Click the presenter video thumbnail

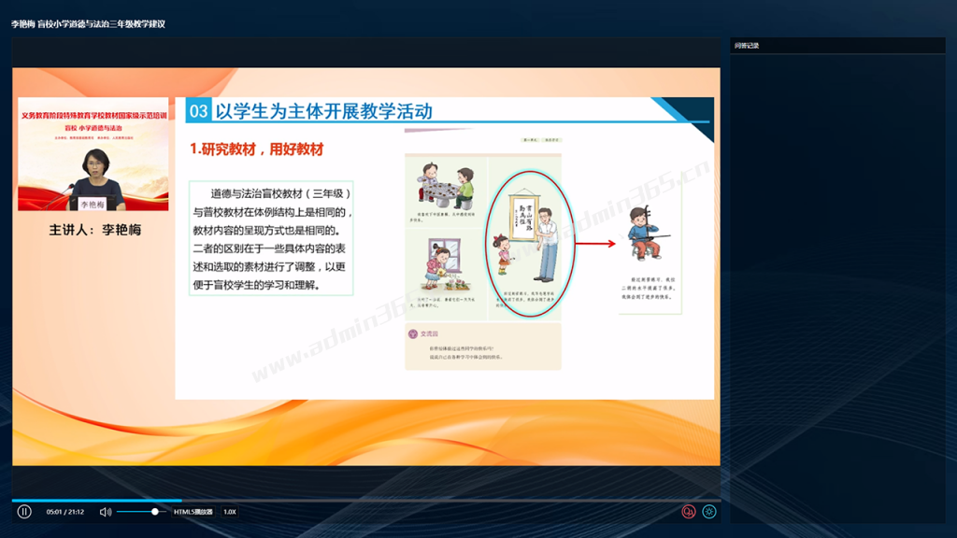93,154
